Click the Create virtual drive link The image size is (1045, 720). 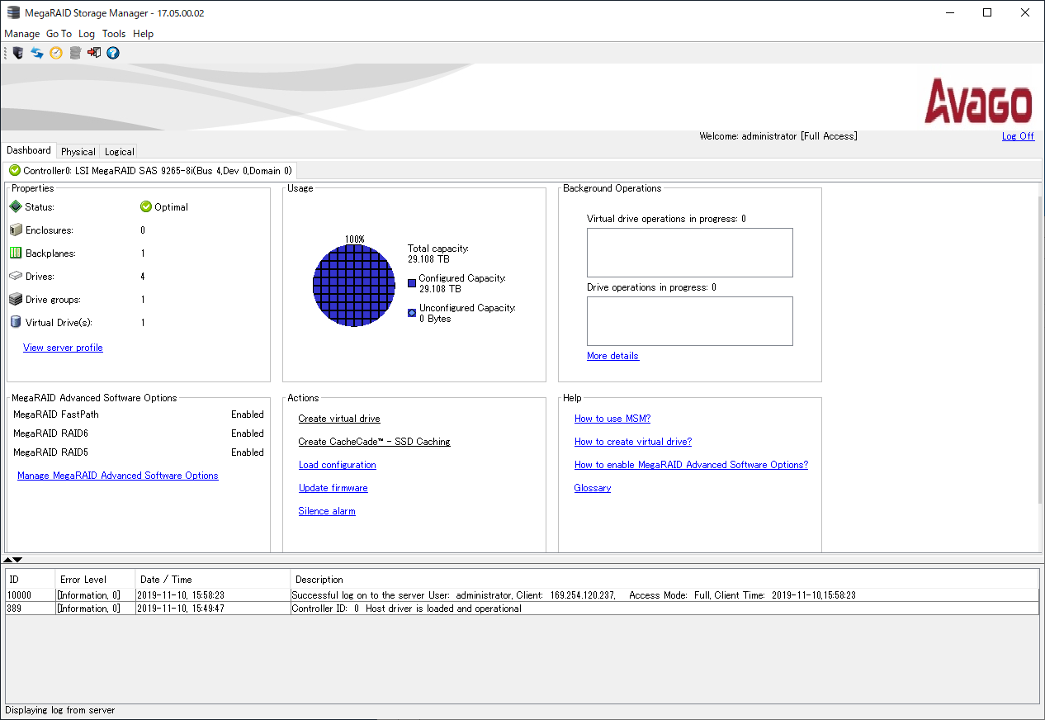point(339,419)
